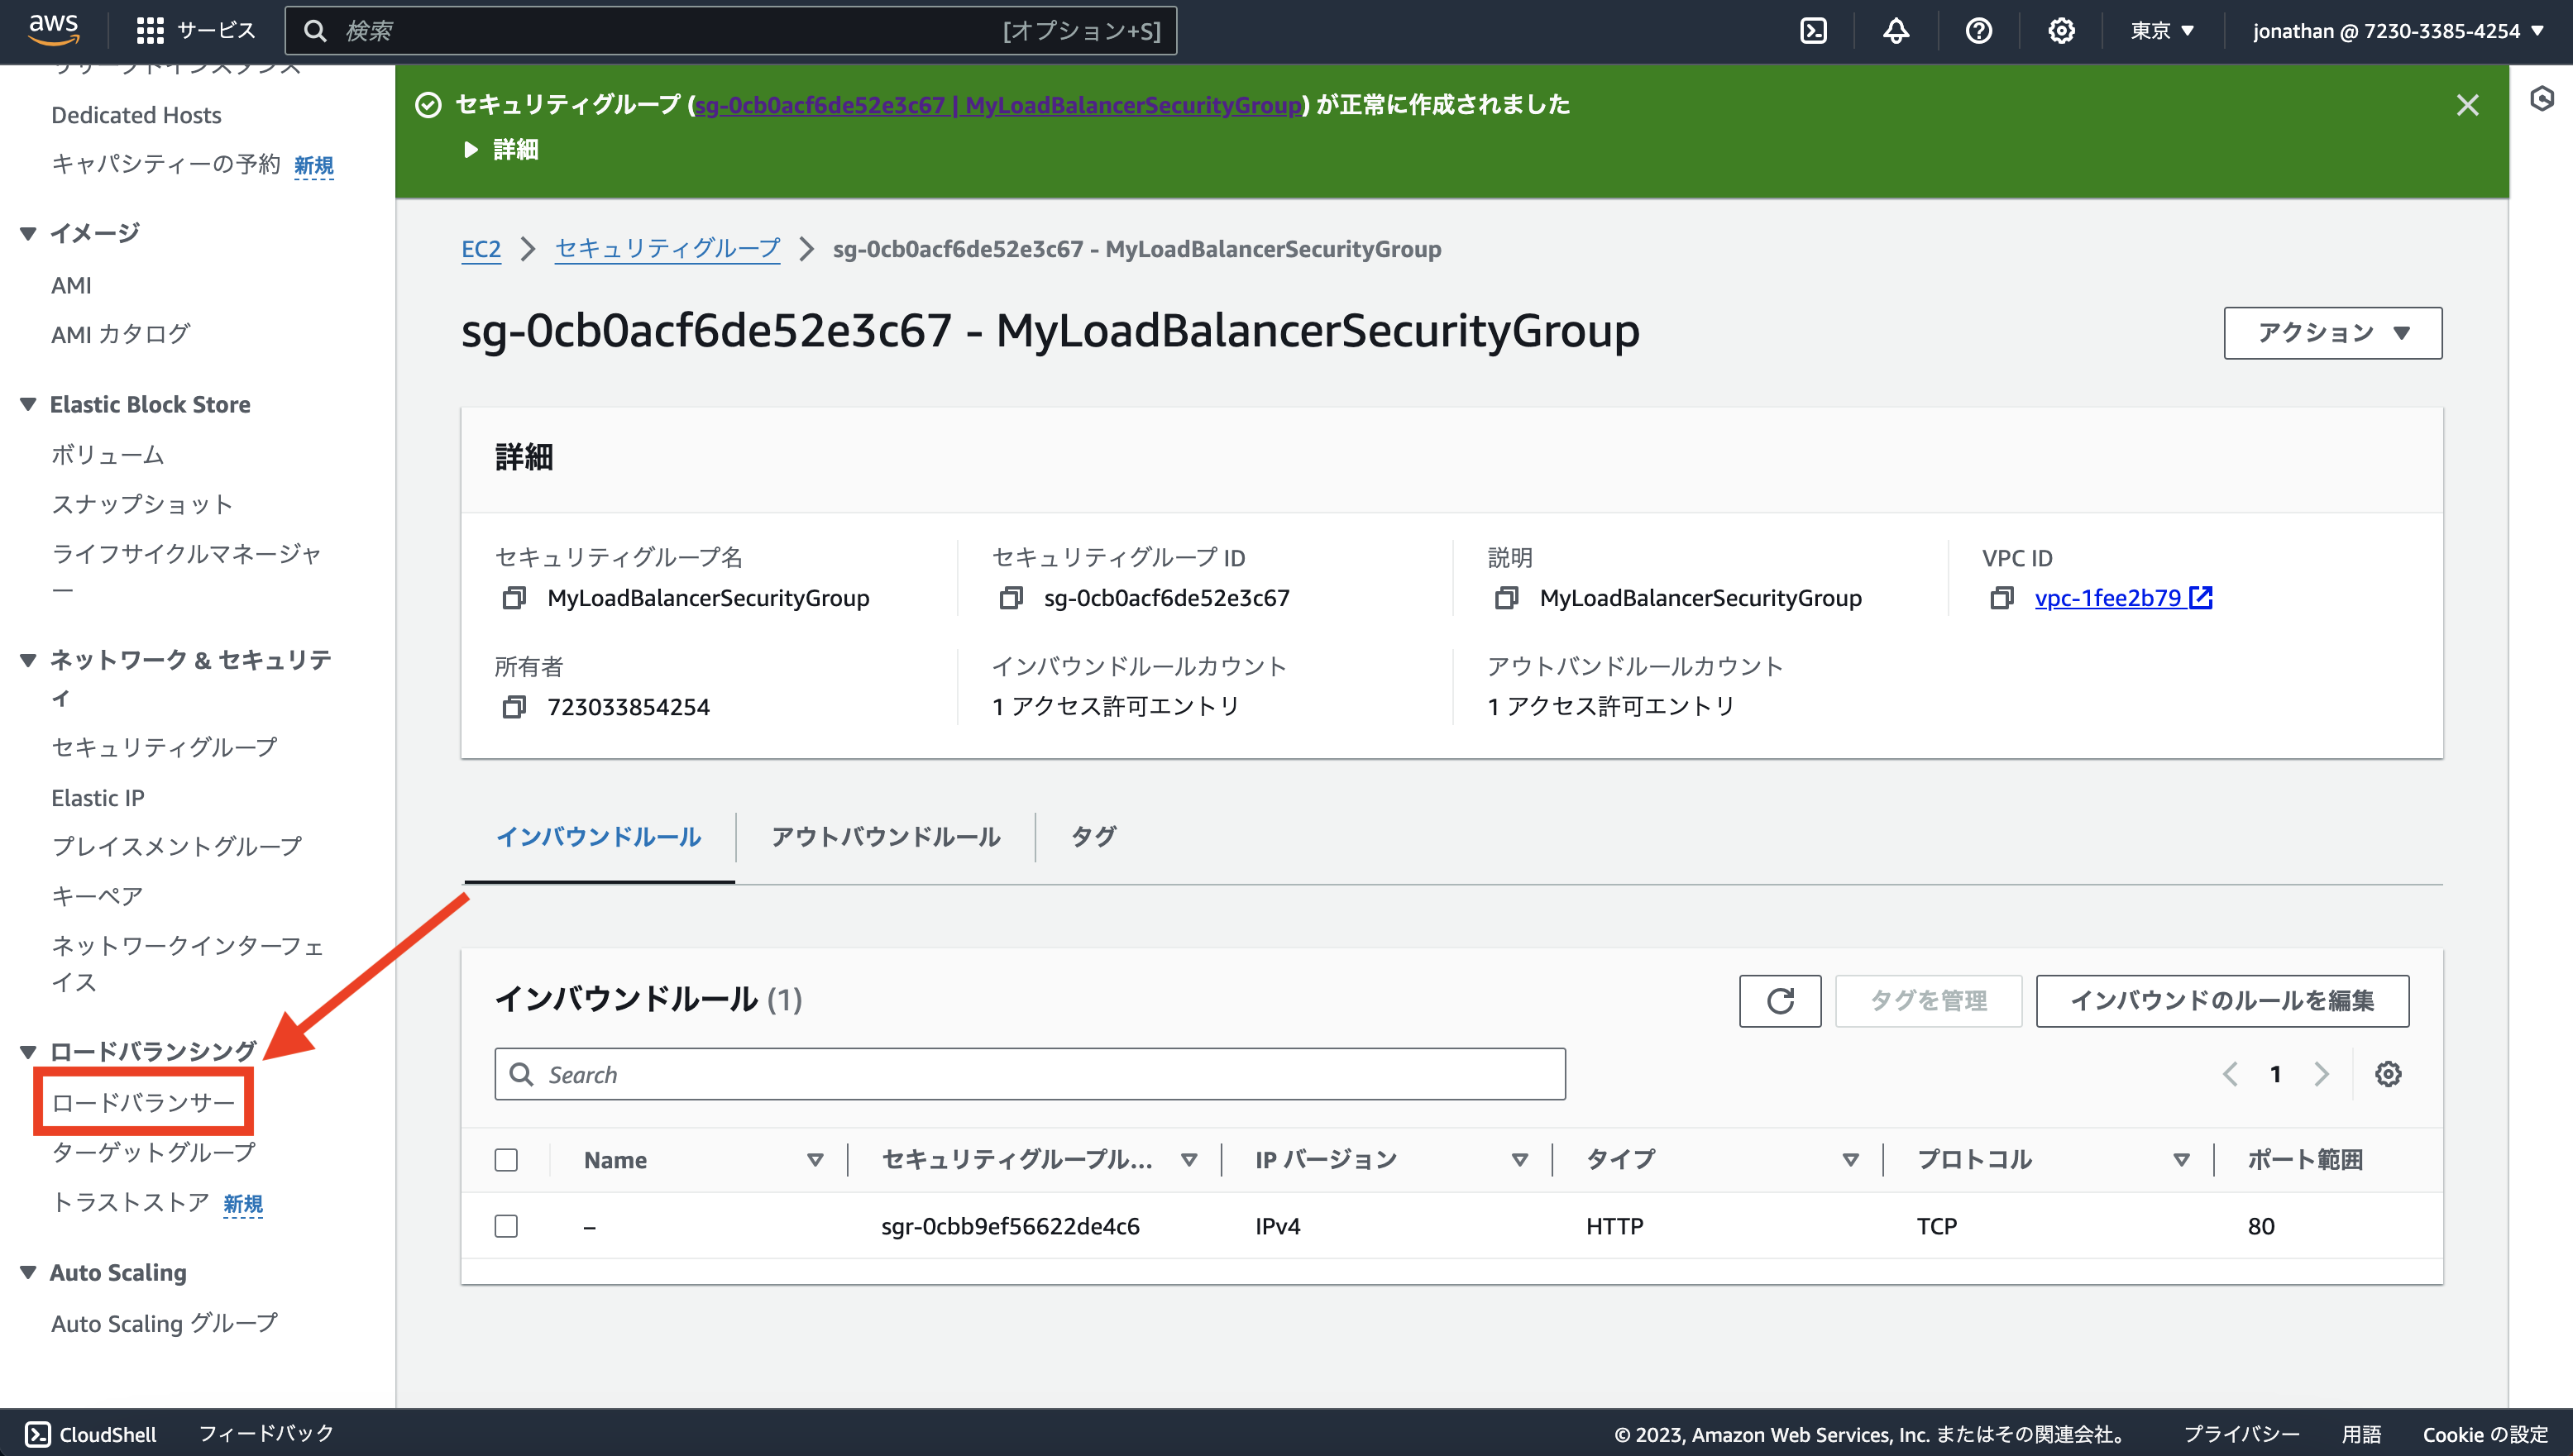Open the account settings gear icon
This screenshot has width=2573, height=1456.
(x=2060, y=30)
